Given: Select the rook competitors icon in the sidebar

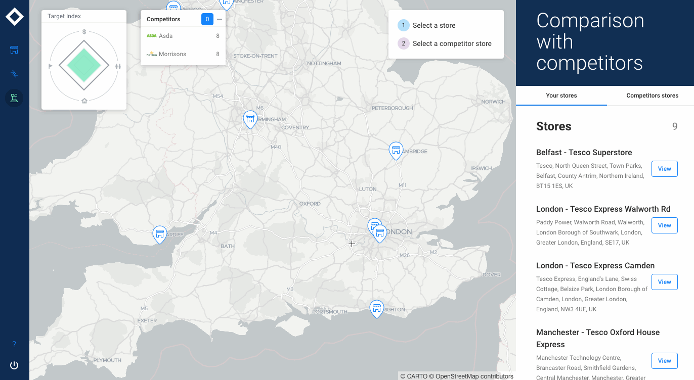Looking at the screenshot, I should [x=14, y=98].
